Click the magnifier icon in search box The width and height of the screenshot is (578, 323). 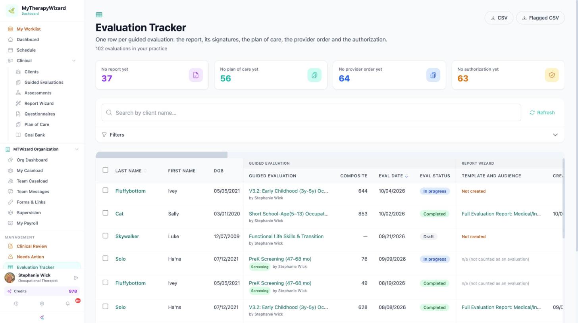pyautogui.click(x=109, y=113)
